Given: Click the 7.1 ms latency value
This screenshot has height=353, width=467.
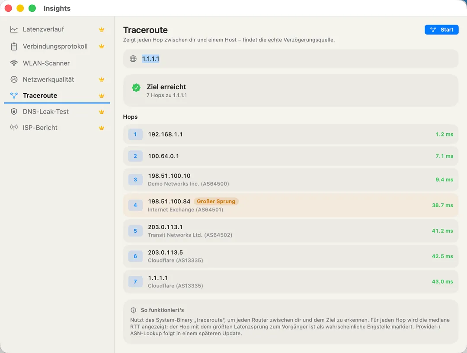Looking at the screenshot, I should [x=445, y=156].
